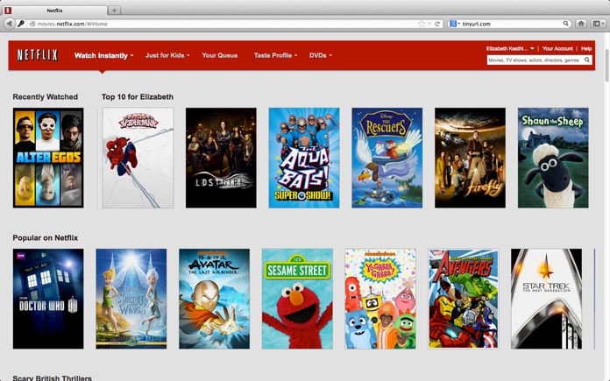Go to Your Queue

pyautogui.click(x=220, y=55)
